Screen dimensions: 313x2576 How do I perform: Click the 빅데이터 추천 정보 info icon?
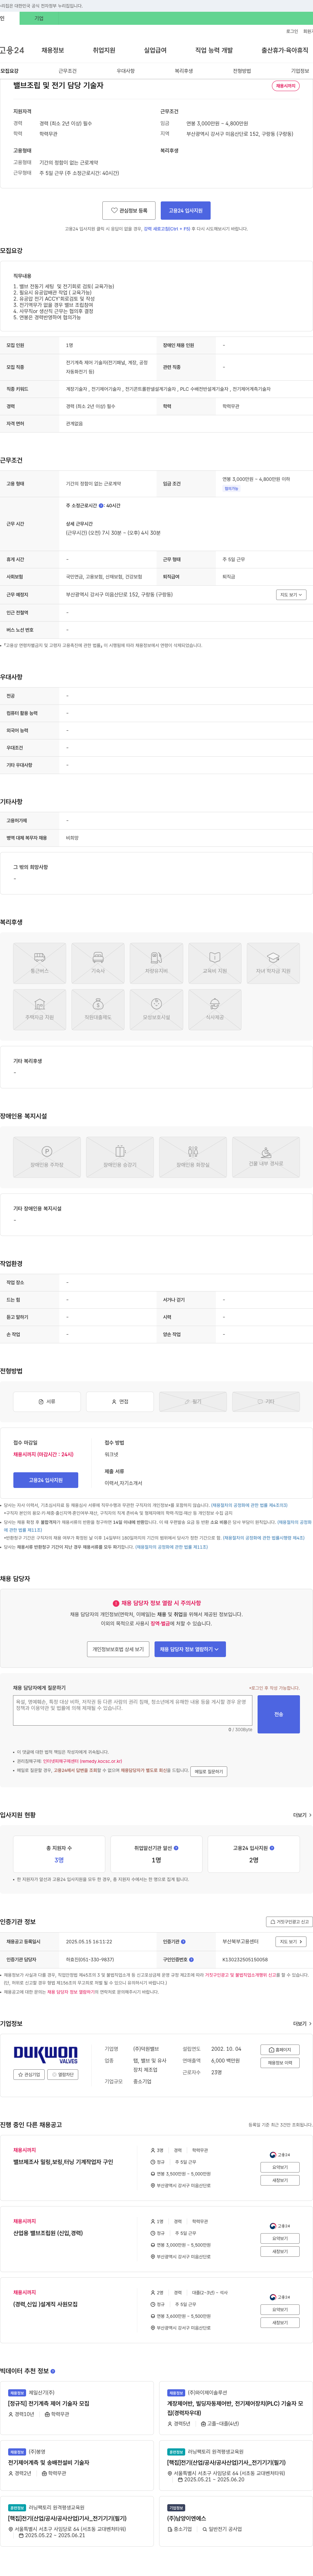tap(53, 2371)
